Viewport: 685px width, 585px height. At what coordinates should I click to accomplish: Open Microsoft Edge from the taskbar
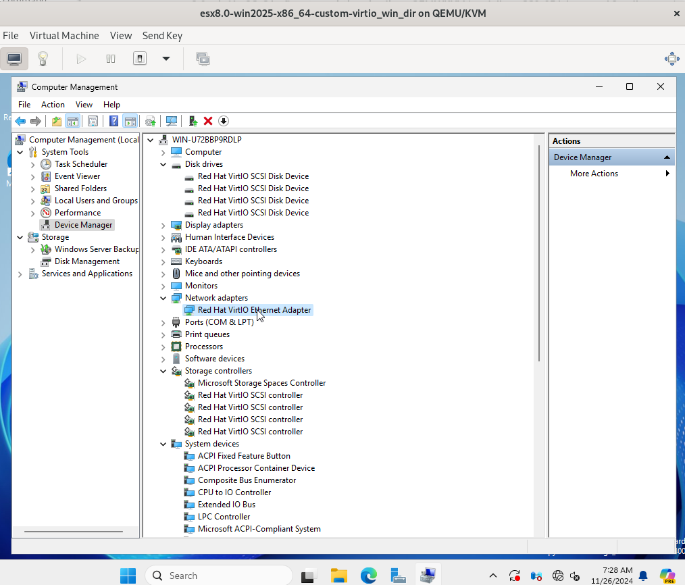368,576
